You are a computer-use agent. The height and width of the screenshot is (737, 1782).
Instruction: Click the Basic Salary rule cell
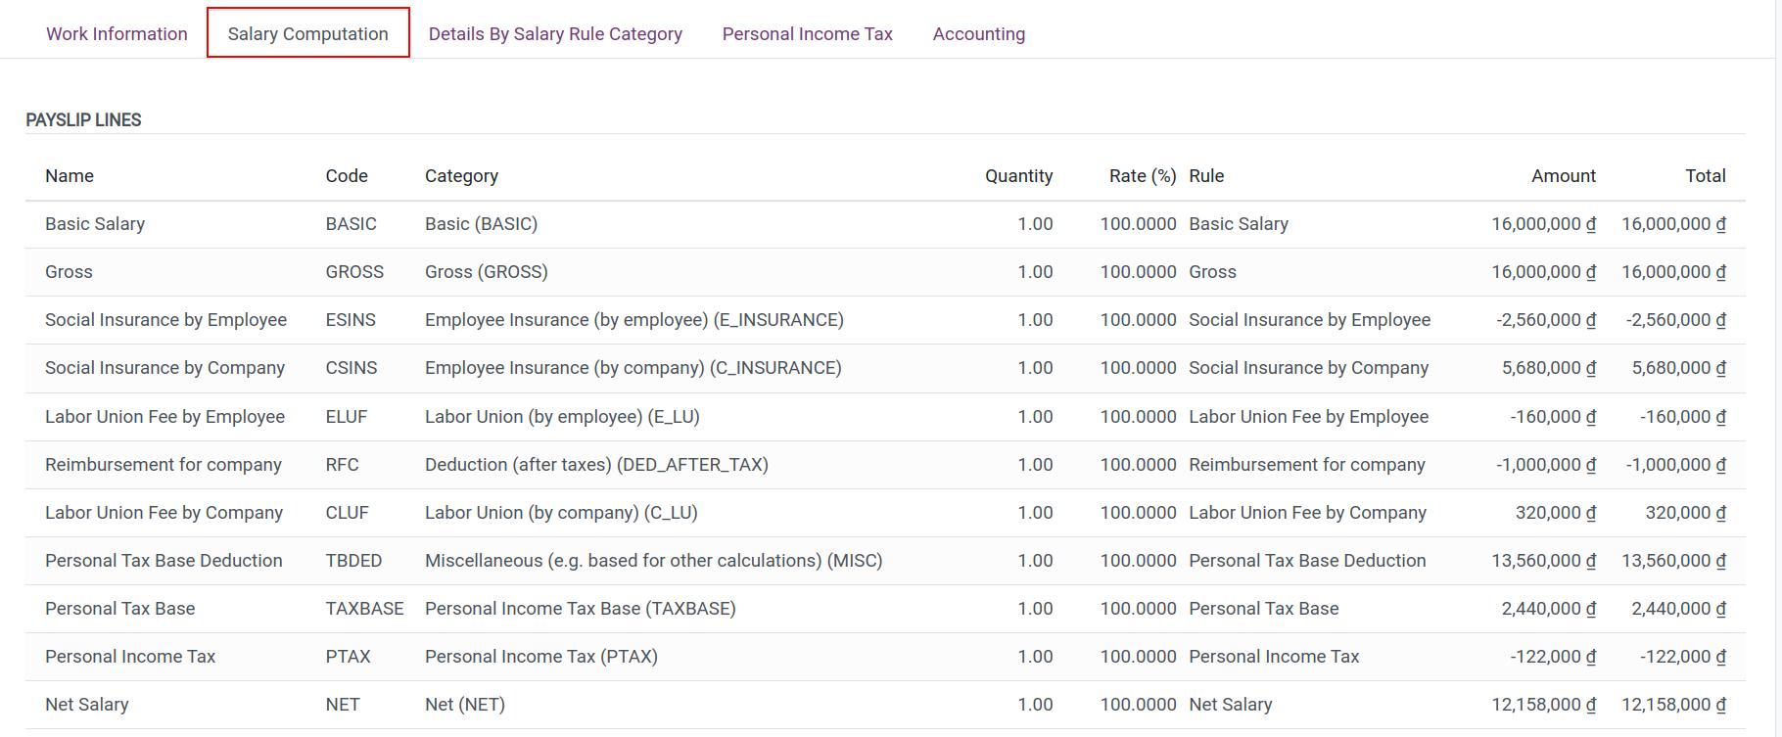click(x=1239, y=224)
